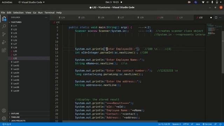Open the Terminal menu
Viewport: 224px width, 126px height.
[49, 13]
